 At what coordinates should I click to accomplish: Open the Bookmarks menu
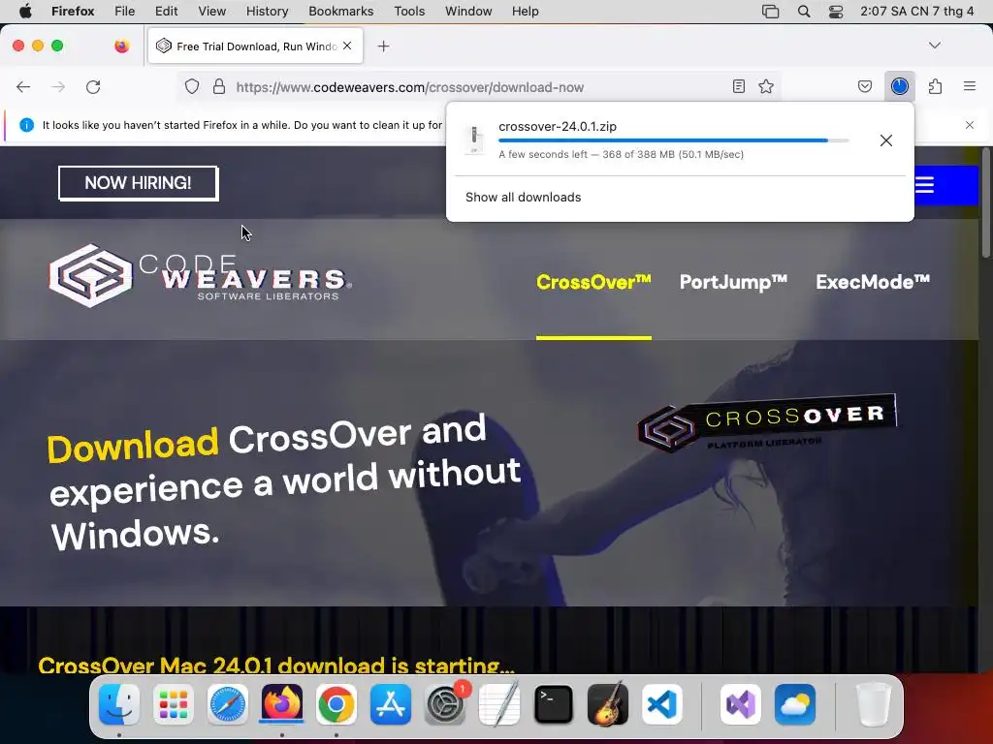click(341, 12)
